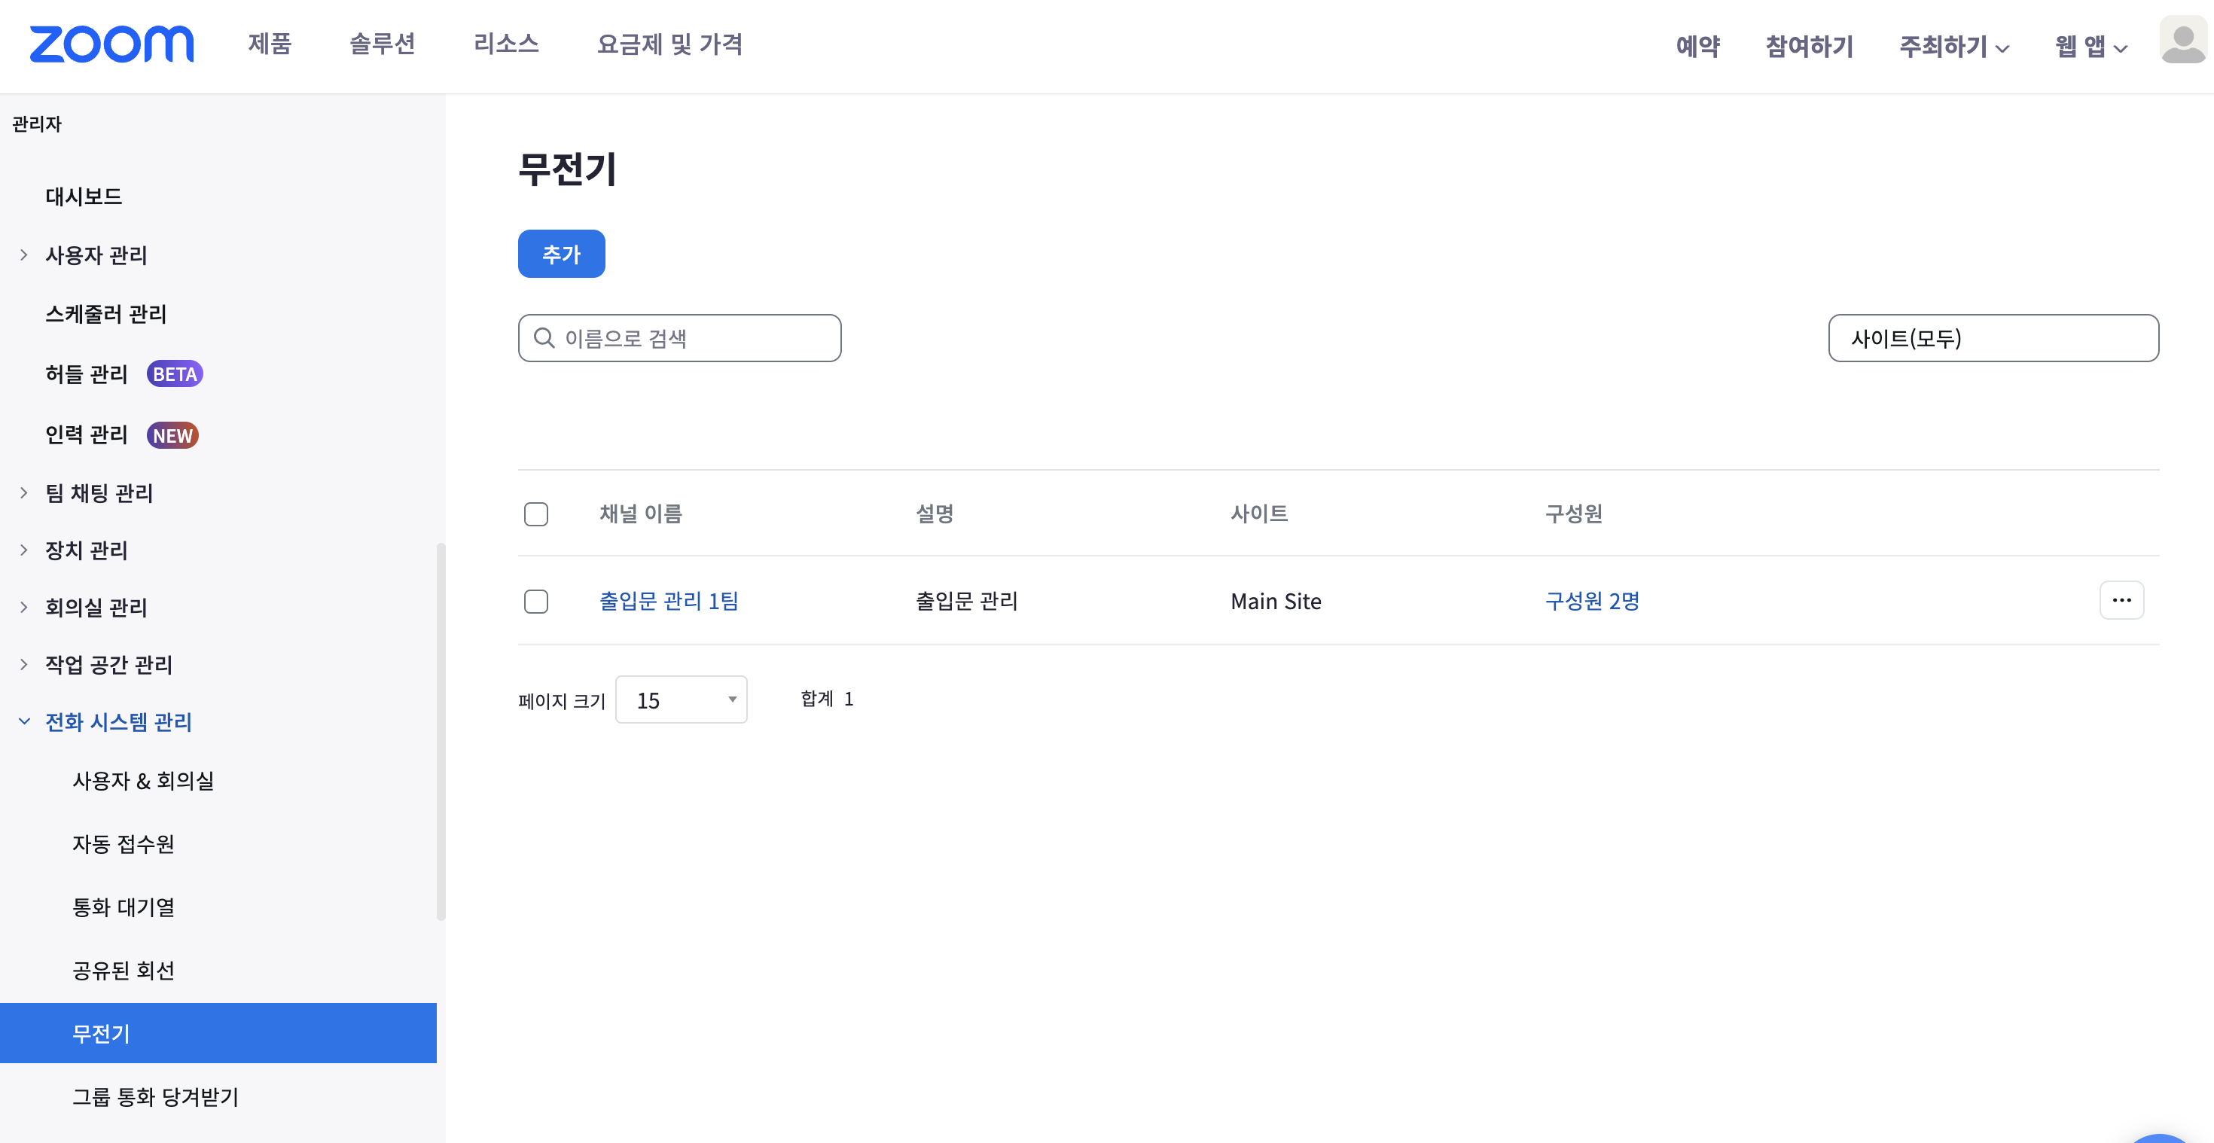Click the 관리자 sidebar heading

point(37,123)
